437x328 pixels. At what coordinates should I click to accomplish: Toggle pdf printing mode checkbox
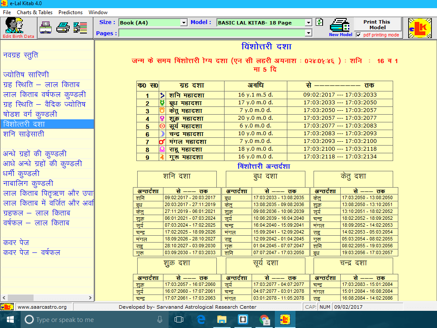(358, 35)
